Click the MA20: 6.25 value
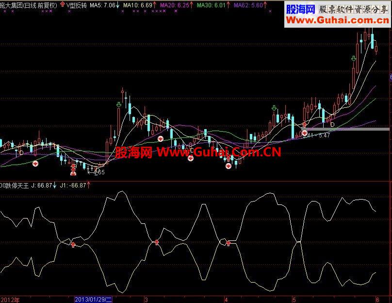392x303 pixels. (x=175, y=5)
